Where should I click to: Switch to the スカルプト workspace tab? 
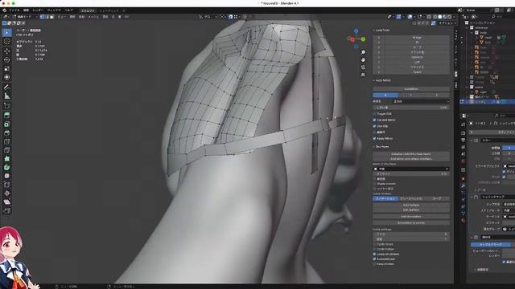coord(88,10)
